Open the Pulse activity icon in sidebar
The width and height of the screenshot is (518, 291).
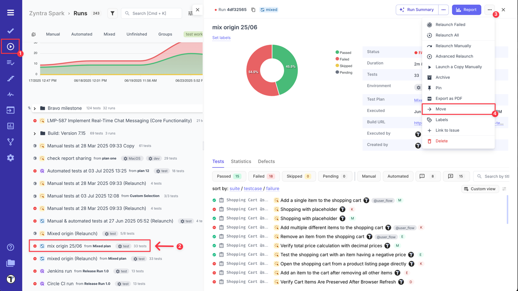click(11, 95)
